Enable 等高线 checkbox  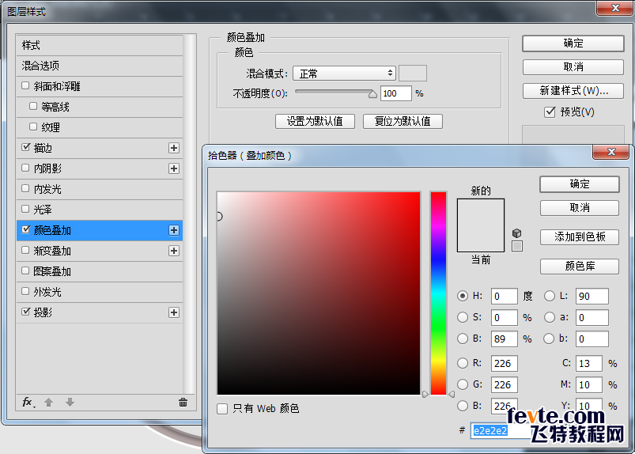click(x=33, y=106)
